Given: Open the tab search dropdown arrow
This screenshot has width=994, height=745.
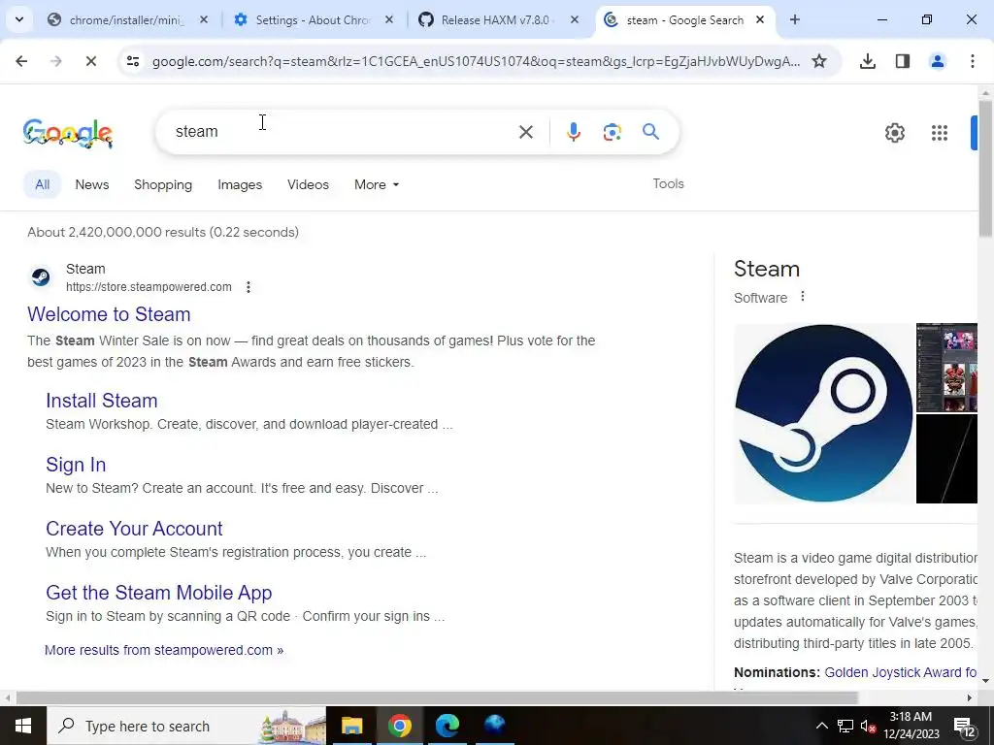Looking at the screenshot, I should click(19, 19).
